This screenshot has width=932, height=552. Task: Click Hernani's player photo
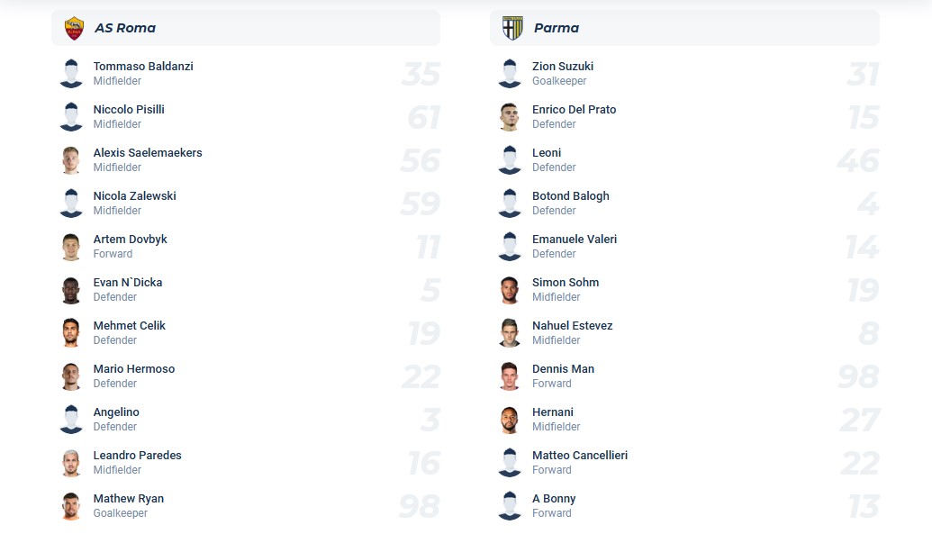tap(510, 420)
